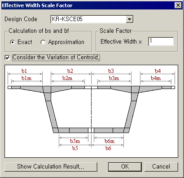Close the Effective Width Scale Factor dialog

point(178,5)
